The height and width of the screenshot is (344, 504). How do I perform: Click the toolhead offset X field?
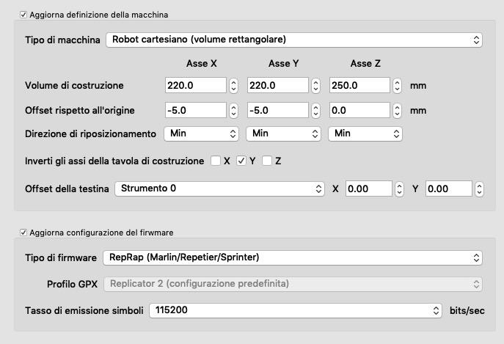tap(368, 189)
